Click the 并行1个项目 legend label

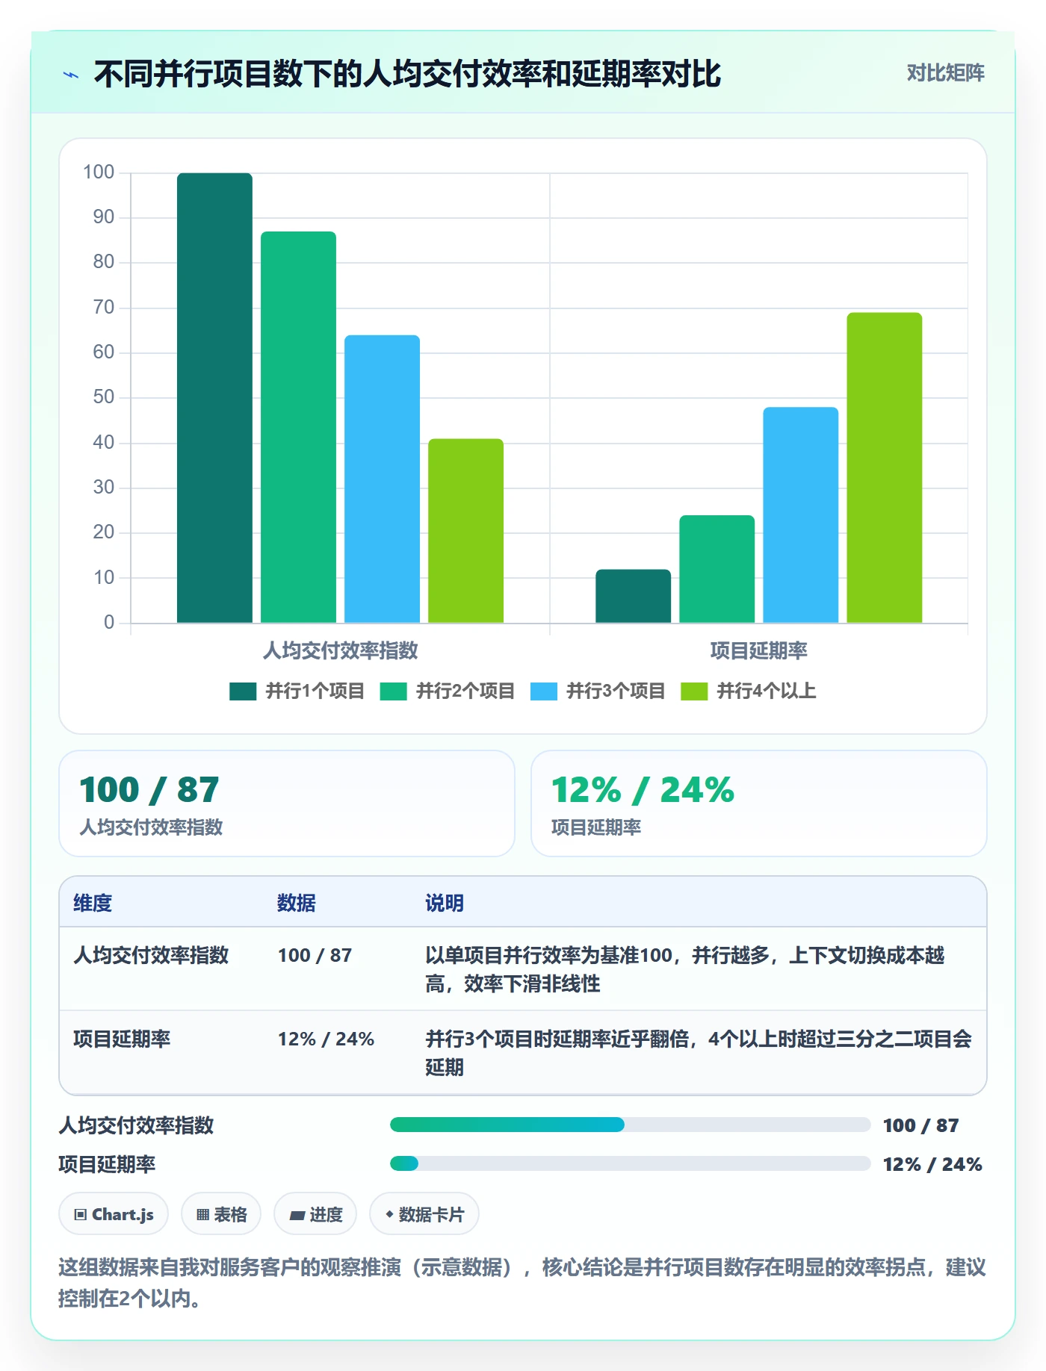[x=315, y=691]
